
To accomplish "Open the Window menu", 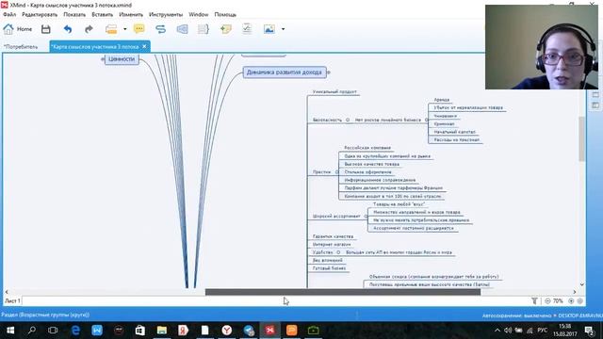I will click(x=199, y=15).
